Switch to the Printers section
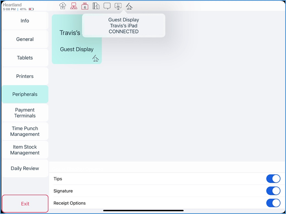 pyautogui.click(x=25, y=76)
